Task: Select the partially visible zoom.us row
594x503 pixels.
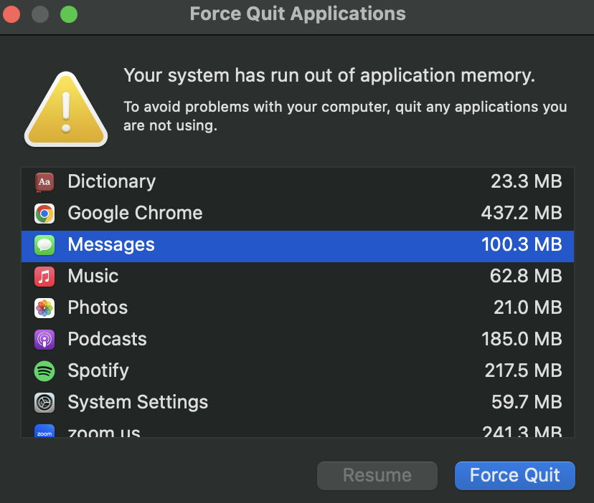Action: (x=287, y=432)
